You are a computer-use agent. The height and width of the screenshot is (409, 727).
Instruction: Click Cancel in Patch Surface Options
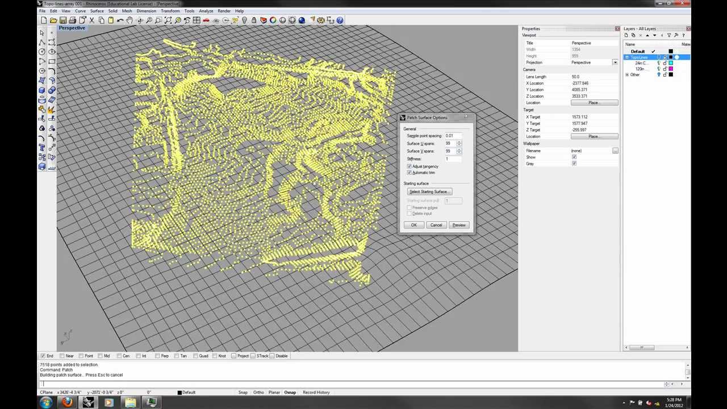pyautogui.click(x=436, y=225)
